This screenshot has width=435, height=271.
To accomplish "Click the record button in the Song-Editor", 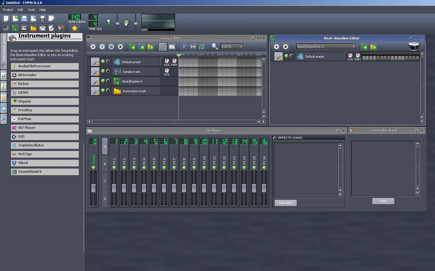I will (x=102, y=47).
